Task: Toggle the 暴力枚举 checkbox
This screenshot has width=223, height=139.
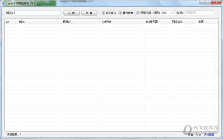Action: [120, 13]
